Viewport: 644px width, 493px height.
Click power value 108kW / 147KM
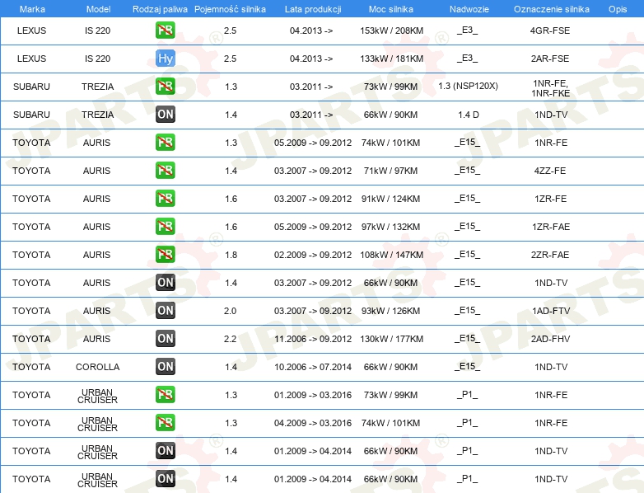[x=391, y=255]
